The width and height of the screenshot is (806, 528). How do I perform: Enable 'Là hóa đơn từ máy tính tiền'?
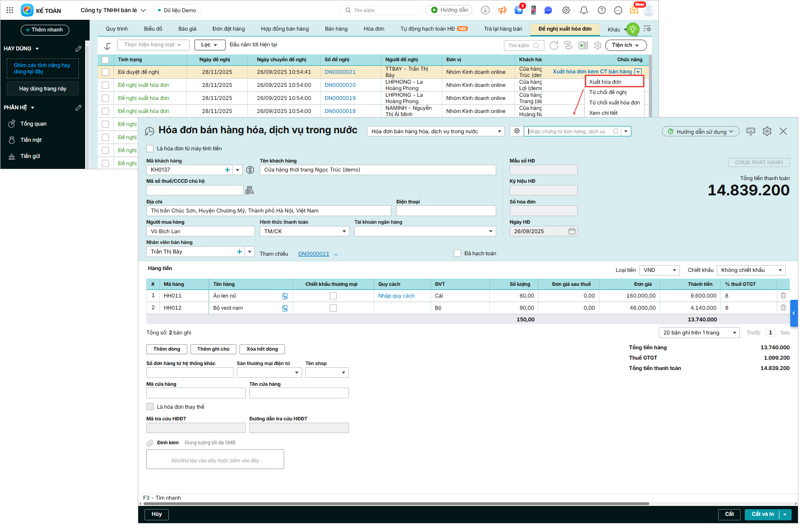tap(150, 149)
